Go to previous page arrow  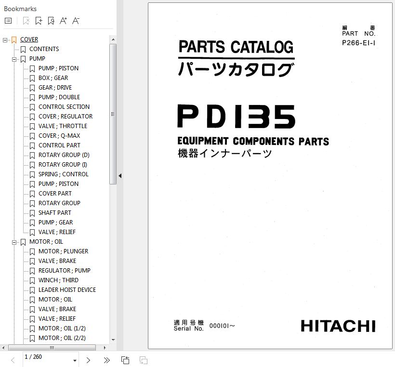click(13, 360)
